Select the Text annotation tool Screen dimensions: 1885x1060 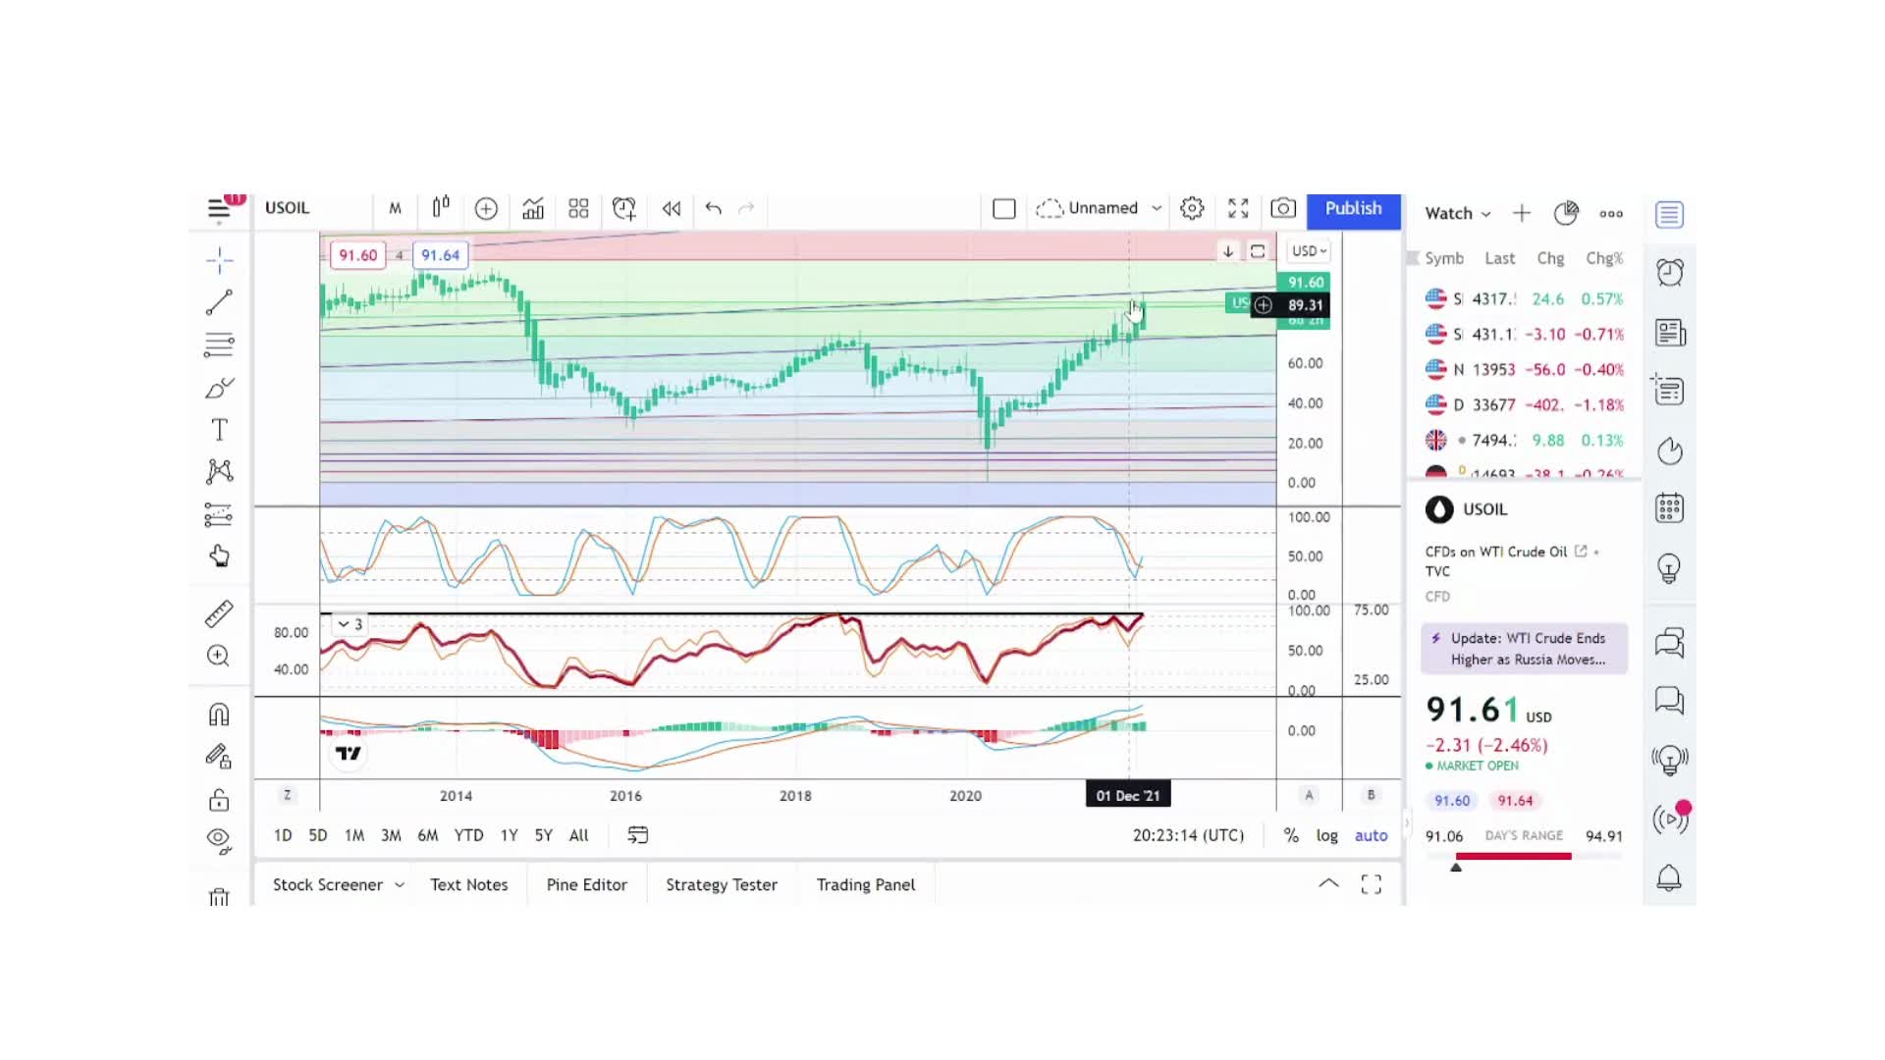pyautogui.click(x=219, y=430)
